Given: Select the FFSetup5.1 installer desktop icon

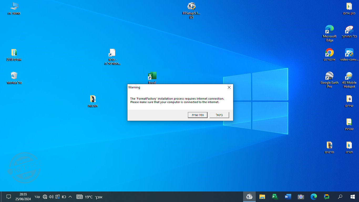Looking at the screenshot, I should pyautogui.click(x=192, y=11).
